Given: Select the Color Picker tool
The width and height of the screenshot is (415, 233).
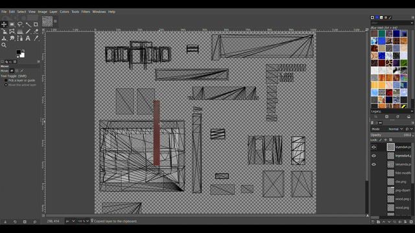Looking at the screenshot, I should 36,38.
